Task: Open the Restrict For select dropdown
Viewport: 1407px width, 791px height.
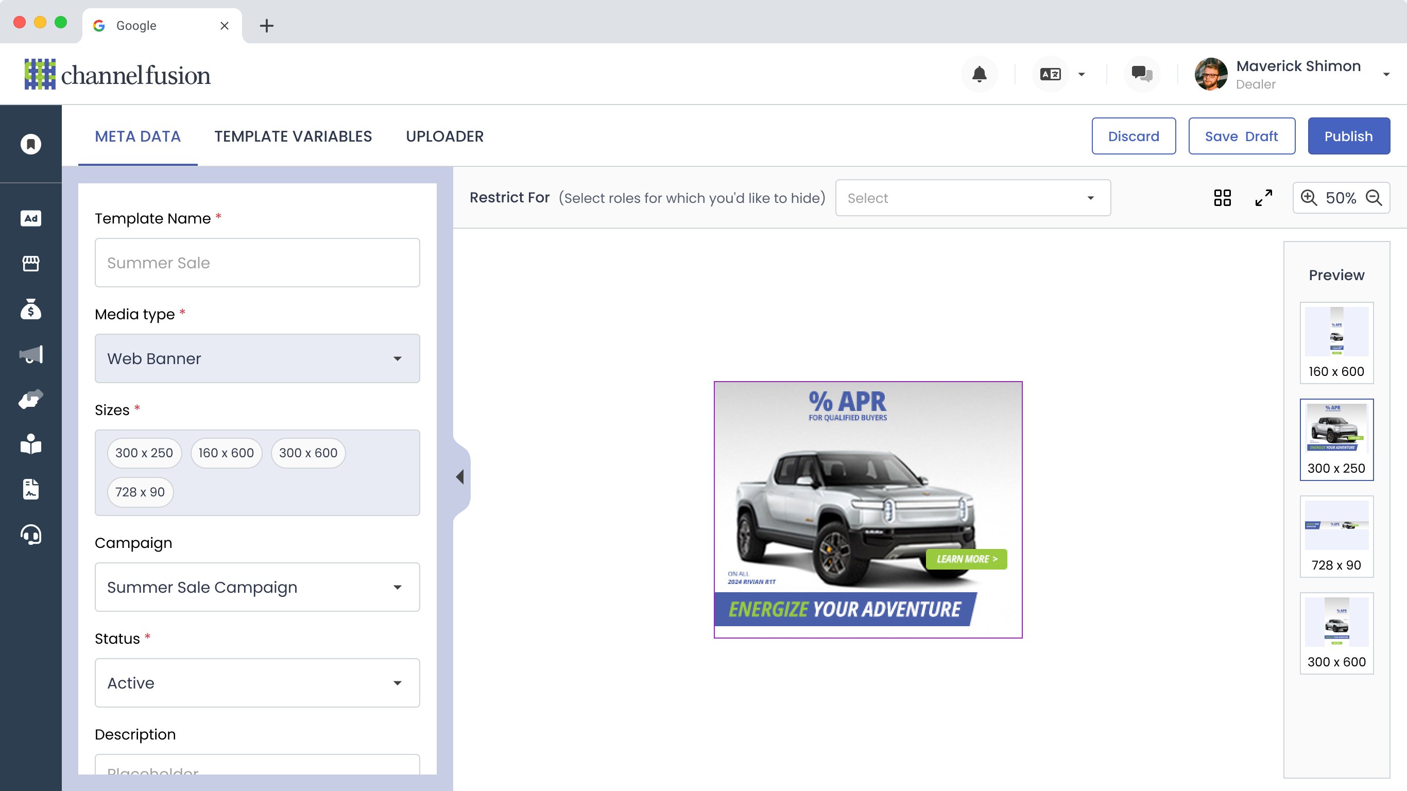Action: click(973, 198)
